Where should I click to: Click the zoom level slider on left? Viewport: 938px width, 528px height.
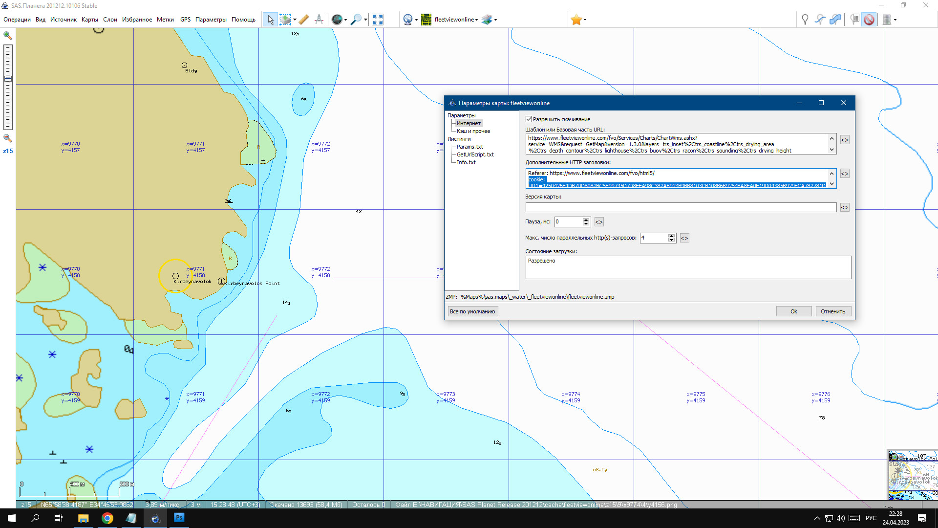click(8, 79)
